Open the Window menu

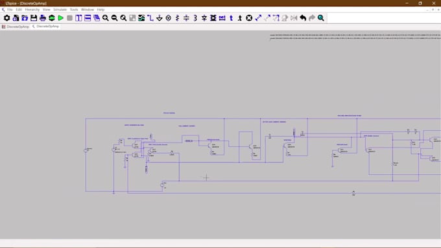tap(88, 10)
